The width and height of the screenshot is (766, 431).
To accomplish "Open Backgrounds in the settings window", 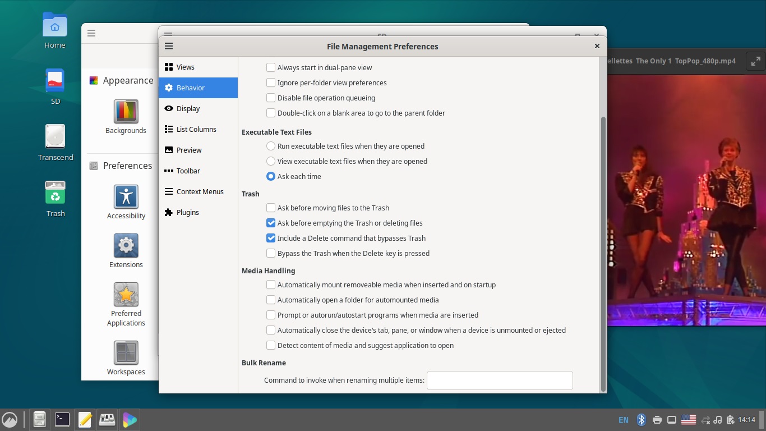I will (126, 117).
